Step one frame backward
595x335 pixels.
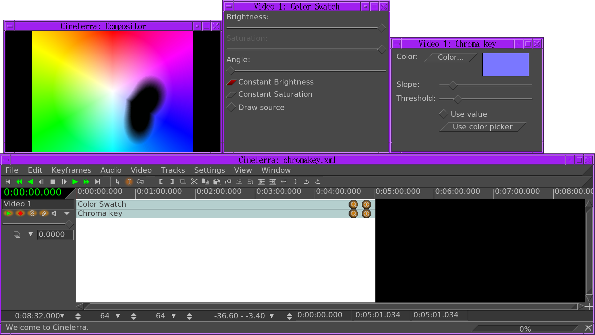(41, 182)
